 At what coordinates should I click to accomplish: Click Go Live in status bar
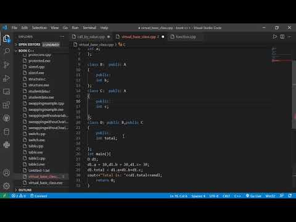point(253,195)
